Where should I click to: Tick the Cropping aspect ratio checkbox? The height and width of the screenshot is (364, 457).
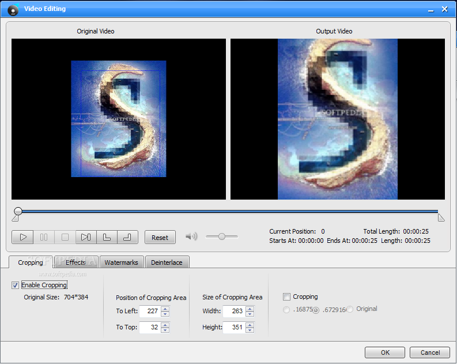click(287, 297)
